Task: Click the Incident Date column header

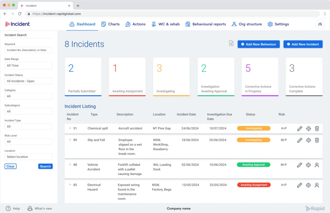Action: [186, 114]
